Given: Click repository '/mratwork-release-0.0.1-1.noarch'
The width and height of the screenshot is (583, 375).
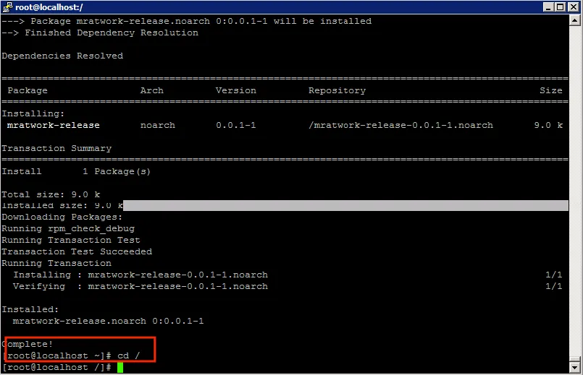Looking at the screenshot, I should coord(400,126).
